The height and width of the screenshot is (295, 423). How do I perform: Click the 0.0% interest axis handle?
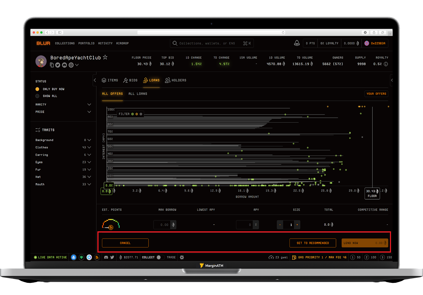(x=109, y=185)
